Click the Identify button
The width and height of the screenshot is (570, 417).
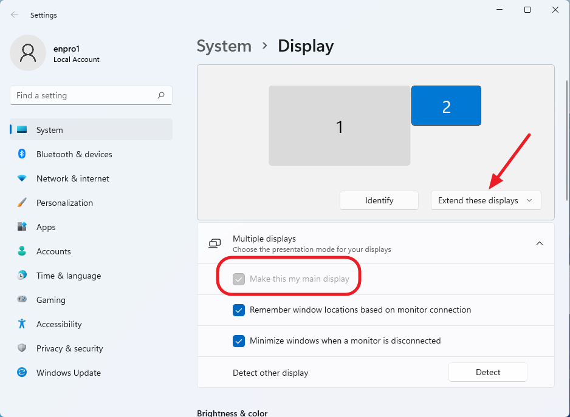point(379,200)
